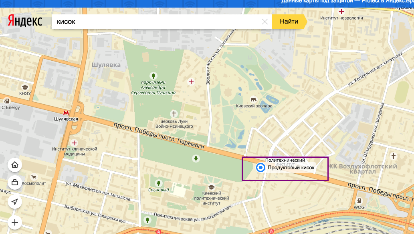Click the КНЭУ label
The image size is (414, 234).
click(25, 93)
